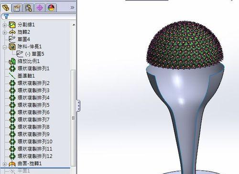Click the 縮放比例1 scale feature icon
The image size is (239, 174).
12,61
